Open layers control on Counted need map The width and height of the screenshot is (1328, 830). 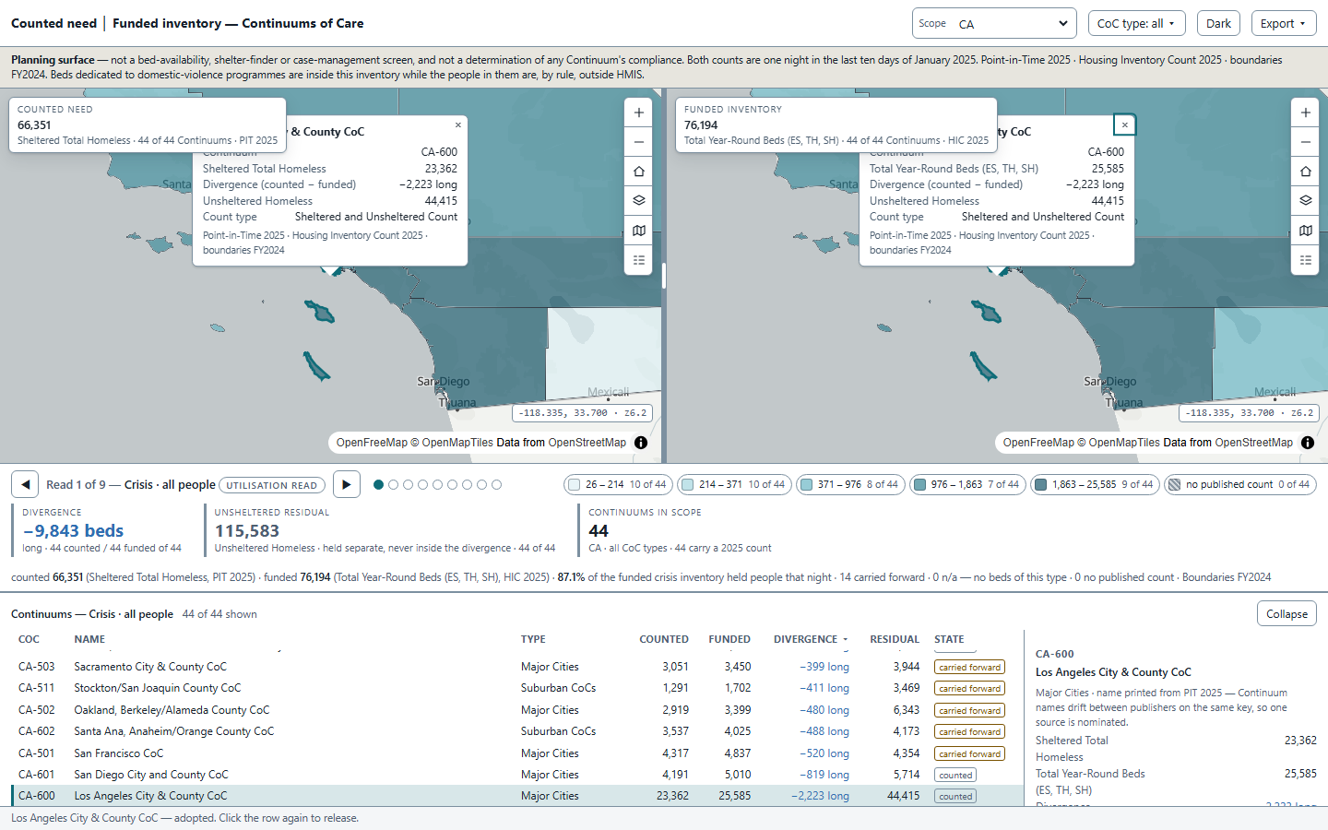point(639,201)
